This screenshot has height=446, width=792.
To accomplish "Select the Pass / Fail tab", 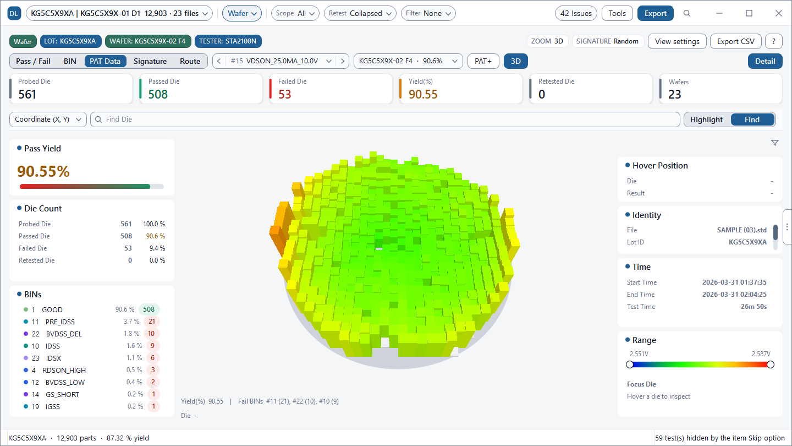I will click(x=34, y=61).
